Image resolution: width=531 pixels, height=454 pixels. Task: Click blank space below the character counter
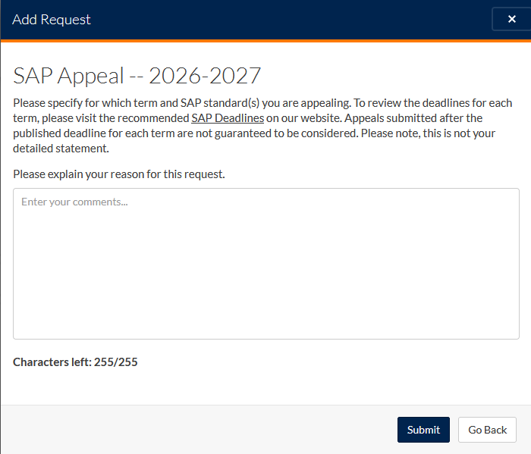pos(265,387)
